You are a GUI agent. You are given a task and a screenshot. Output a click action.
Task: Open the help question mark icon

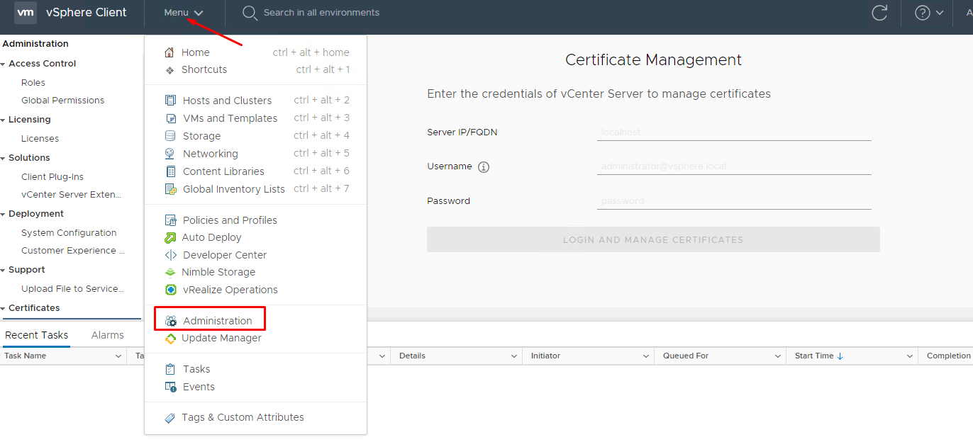tap(922, 13)
